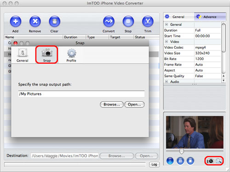Click the snap output path field
Screen dimensions: 230x172
click(81, 94)
